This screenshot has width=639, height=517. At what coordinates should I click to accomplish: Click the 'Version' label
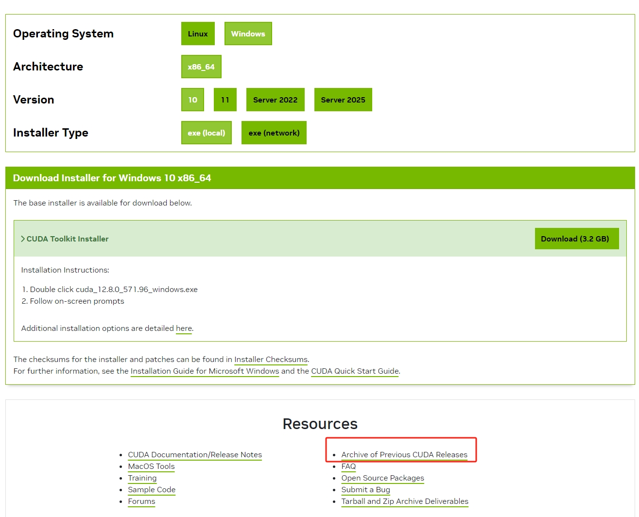tap(34, 100)
